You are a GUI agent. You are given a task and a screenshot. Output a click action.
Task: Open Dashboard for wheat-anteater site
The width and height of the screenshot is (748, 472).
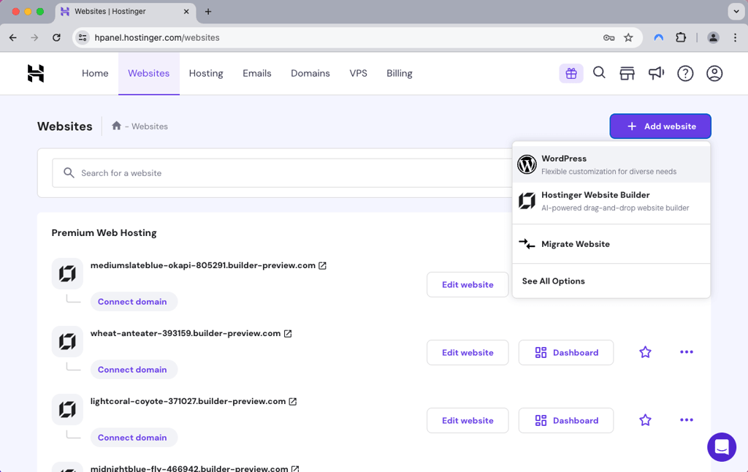coord(566,352)
